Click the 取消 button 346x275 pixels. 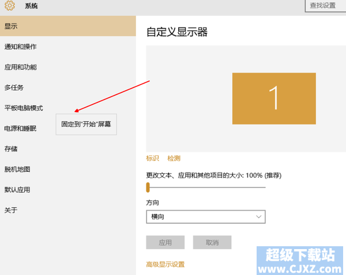(212, 242)
